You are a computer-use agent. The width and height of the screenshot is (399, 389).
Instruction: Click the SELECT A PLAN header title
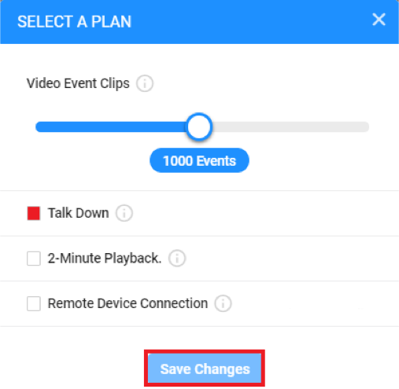point(74,21)
